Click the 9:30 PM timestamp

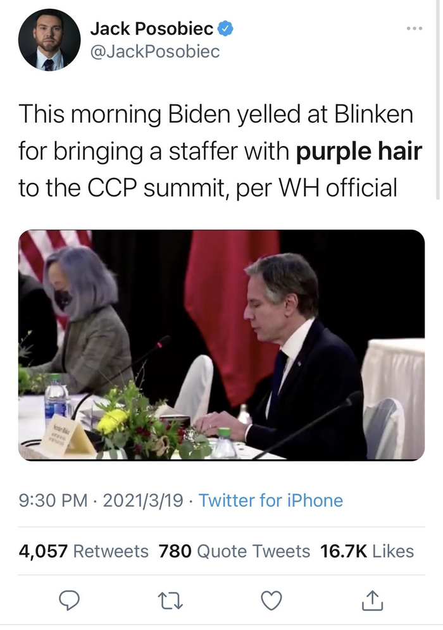point(53,501)
